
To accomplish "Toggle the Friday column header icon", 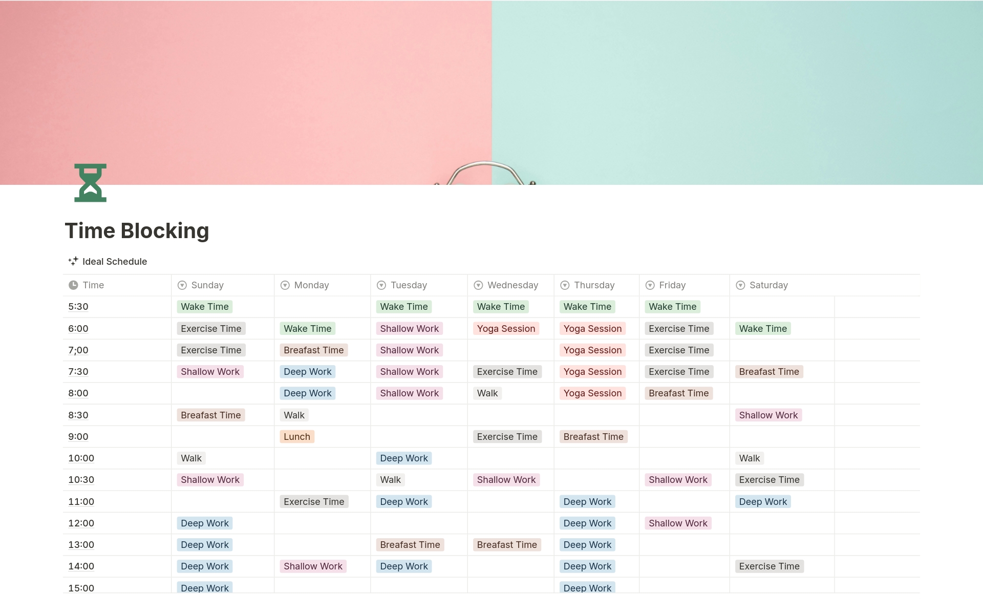I will (651, 284).
